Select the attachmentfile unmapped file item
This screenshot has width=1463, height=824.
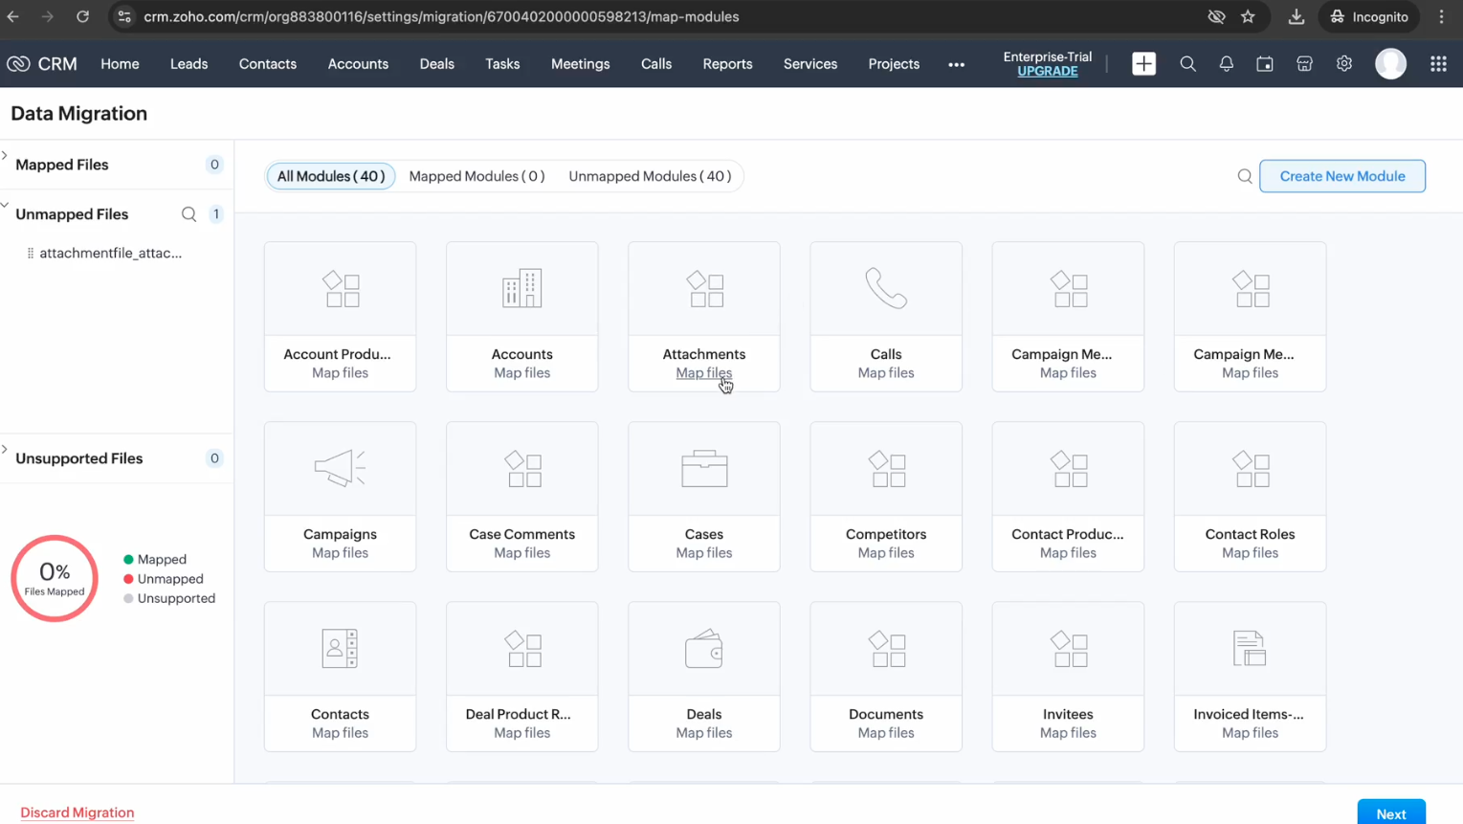point(110,254)
